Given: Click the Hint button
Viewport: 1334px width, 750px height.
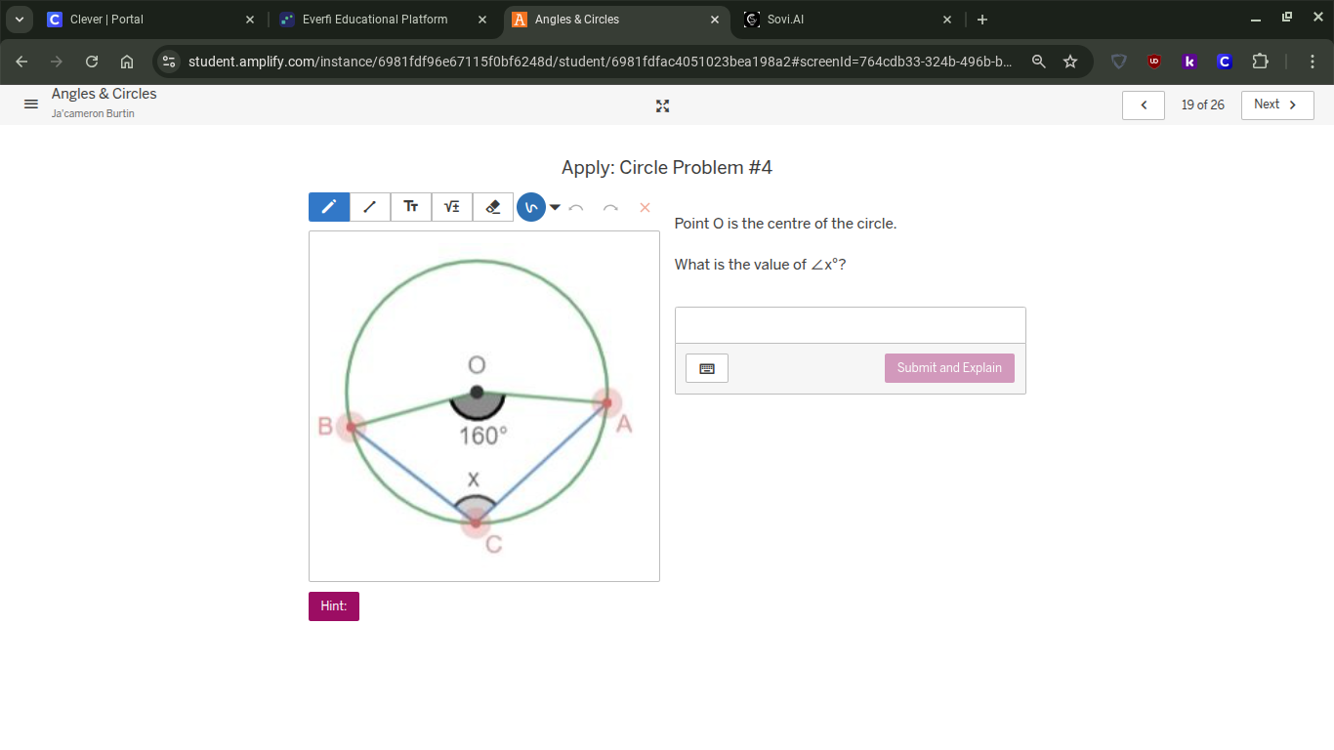Looking at the screenshot, I should click(x=333, y=605).
